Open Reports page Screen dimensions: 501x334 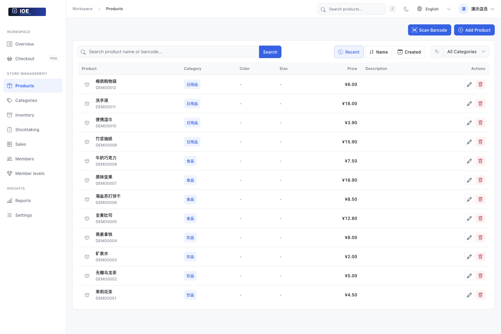33,201
